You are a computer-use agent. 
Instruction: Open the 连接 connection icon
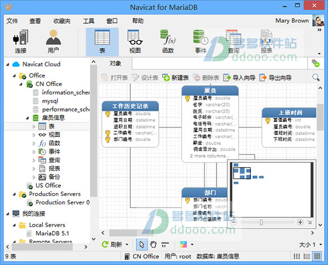pos(20,41)
